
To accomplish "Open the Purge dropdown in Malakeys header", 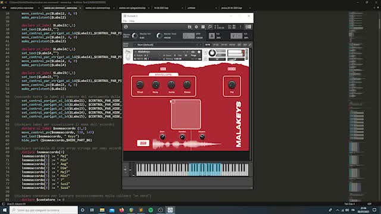I will (193, 55).
